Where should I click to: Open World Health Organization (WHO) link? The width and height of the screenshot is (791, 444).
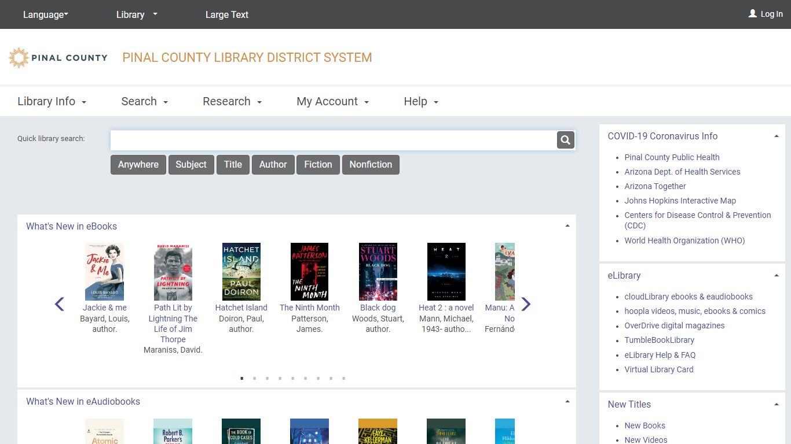pos(684,240)
